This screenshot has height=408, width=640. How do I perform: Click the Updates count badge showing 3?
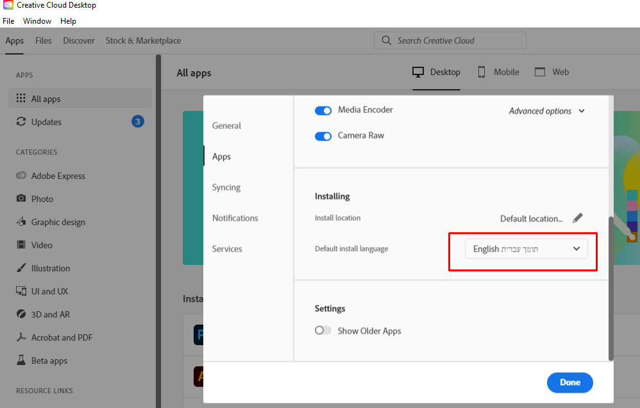[137, 121]
